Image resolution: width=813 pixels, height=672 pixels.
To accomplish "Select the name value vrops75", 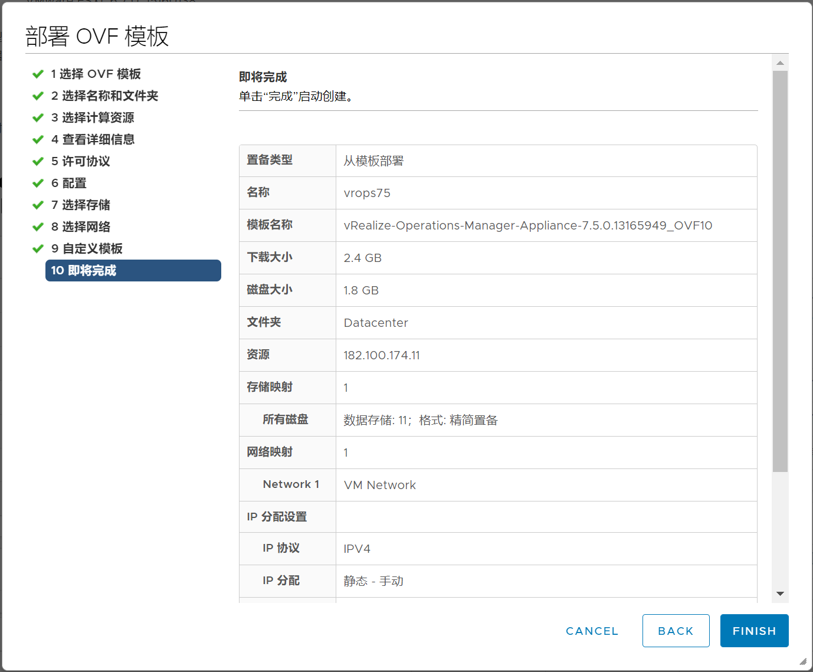I will (367, 193).
